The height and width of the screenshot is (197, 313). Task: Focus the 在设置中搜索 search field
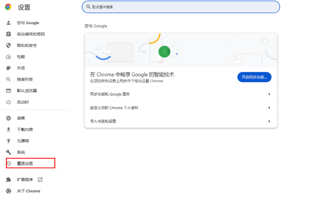pos(181,7)
